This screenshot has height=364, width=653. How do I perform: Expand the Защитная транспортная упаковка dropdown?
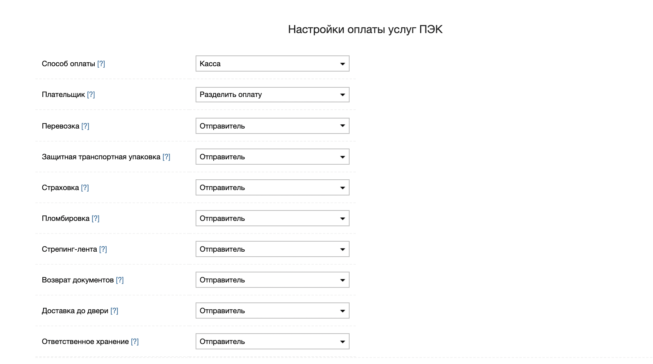[272, 157]
